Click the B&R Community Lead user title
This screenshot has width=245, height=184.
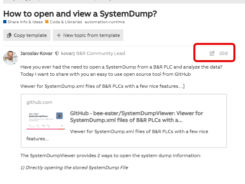[100, 53]
